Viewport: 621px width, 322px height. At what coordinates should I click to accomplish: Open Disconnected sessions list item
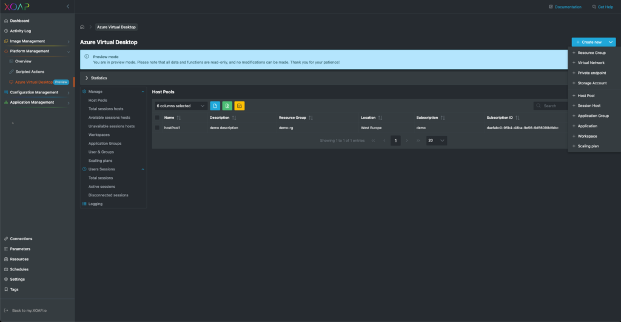tap(108, 195)
